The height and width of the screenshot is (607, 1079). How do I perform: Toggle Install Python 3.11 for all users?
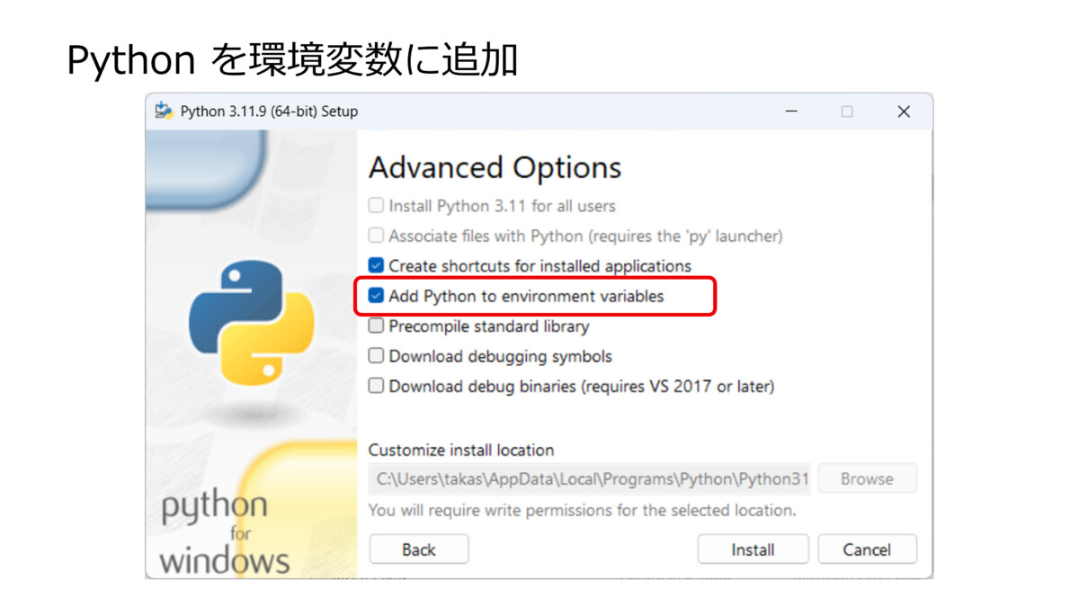(x=376, y=206)
